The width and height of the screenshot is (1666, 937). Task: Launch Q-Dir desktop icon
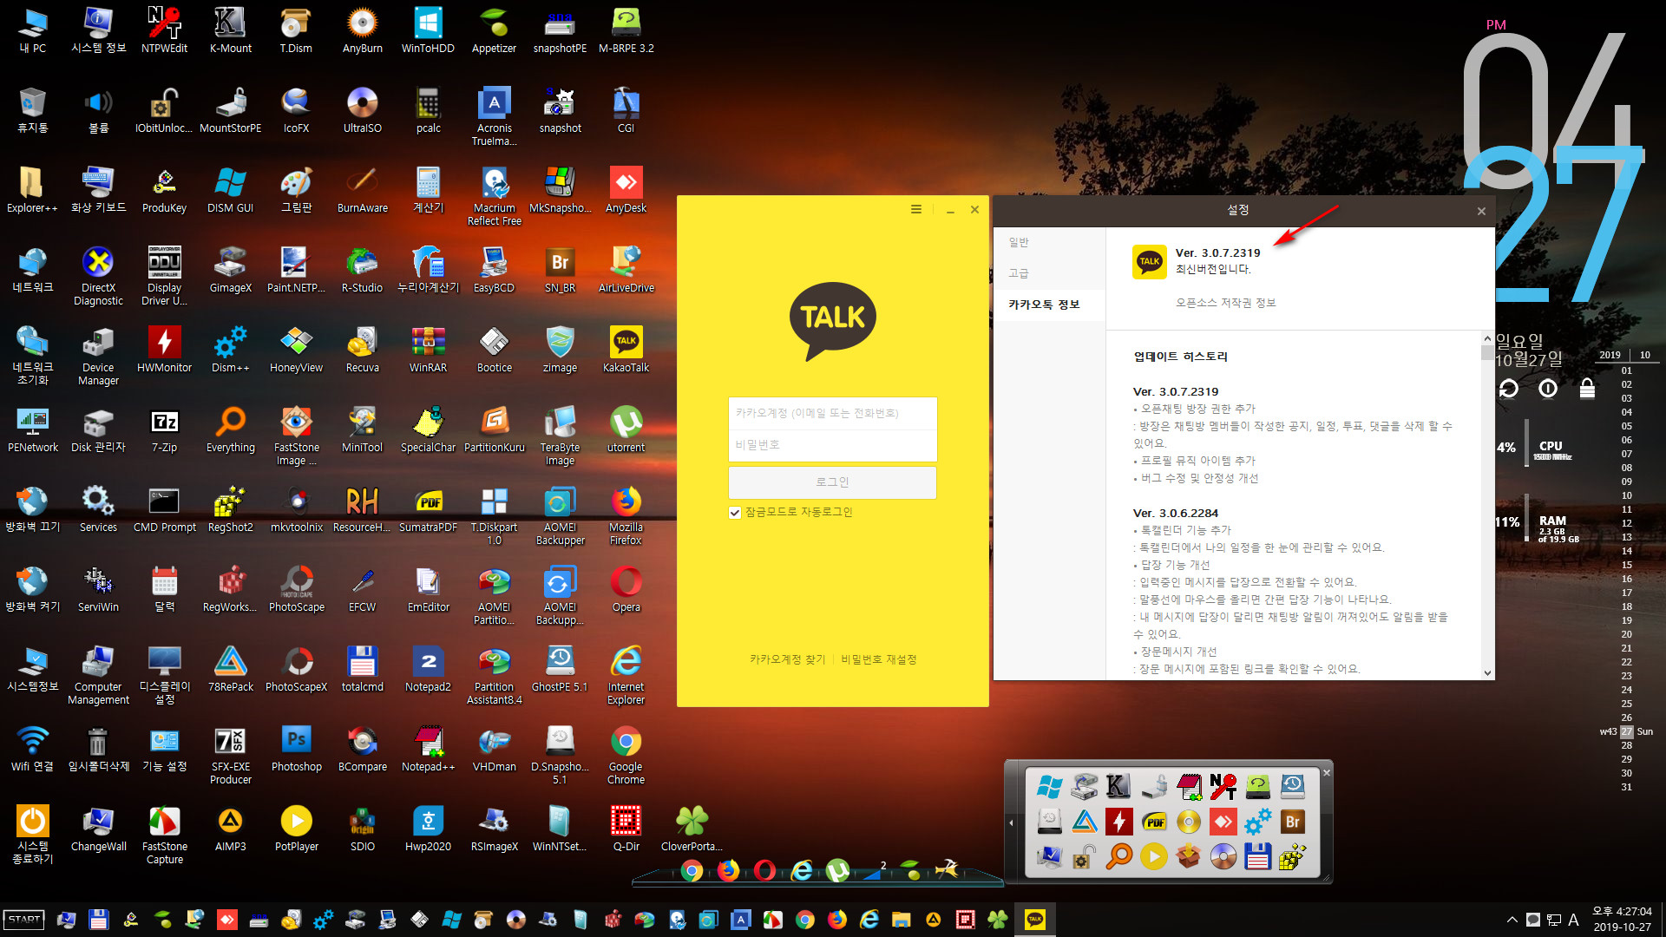coord(626,828)
